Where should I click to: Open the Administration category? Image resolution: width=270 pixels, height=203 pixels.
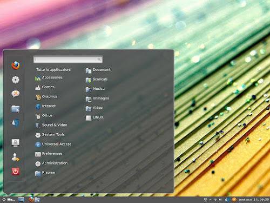tap(51, 163)
